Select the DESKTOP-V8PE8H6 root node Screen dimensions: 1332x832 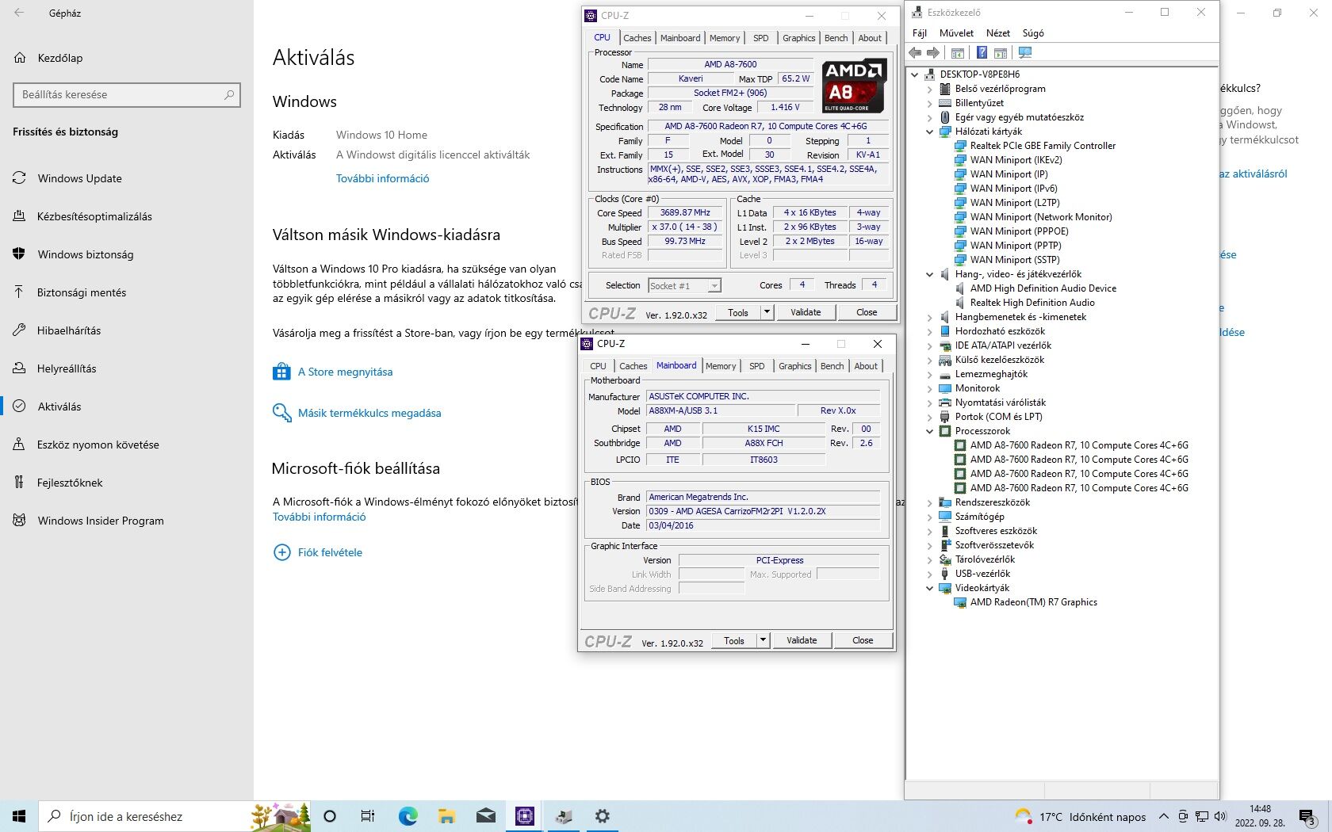click(x=979, y=74)
